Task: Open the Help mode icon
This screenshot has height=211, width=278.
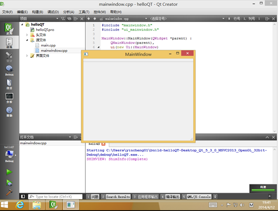Action: coord(9,111)
